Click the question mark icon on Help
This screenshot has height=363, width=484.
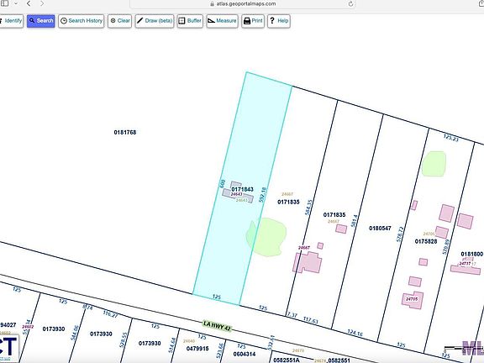[x=272, y=21]
